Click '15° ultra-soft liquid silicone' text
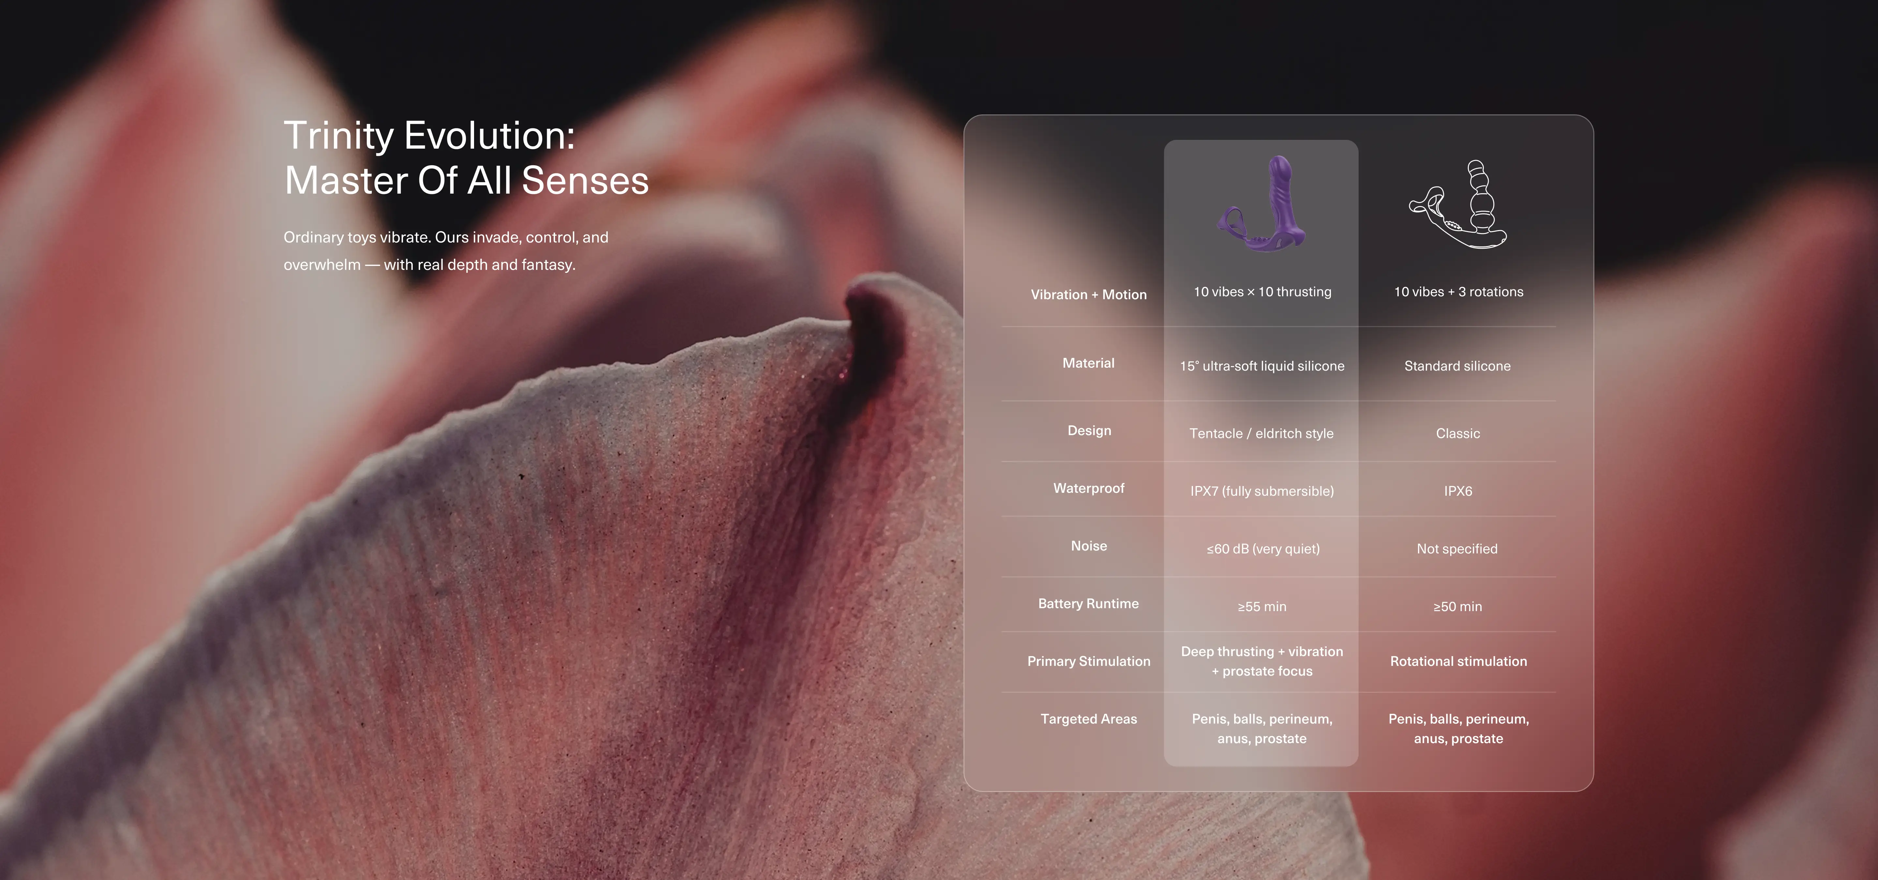Viewport: 1878px width, 880px height. tap(1262, 366)
